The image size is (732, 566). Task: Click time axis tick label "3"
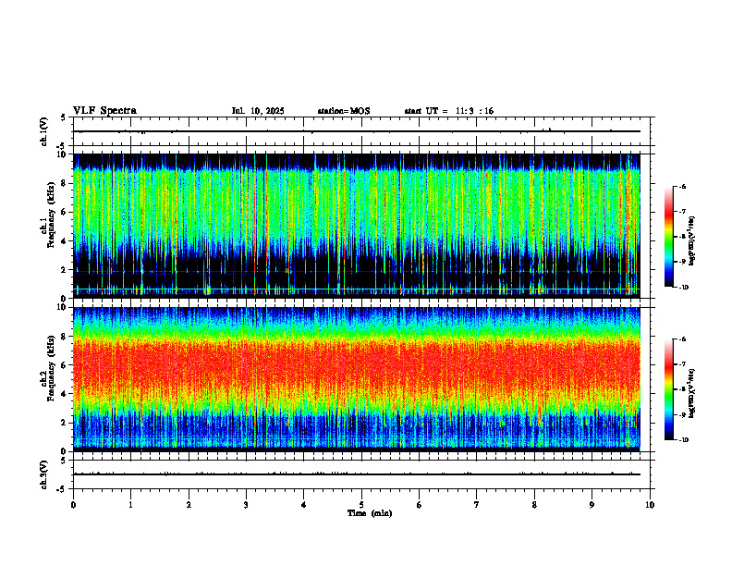click(246, 505)
